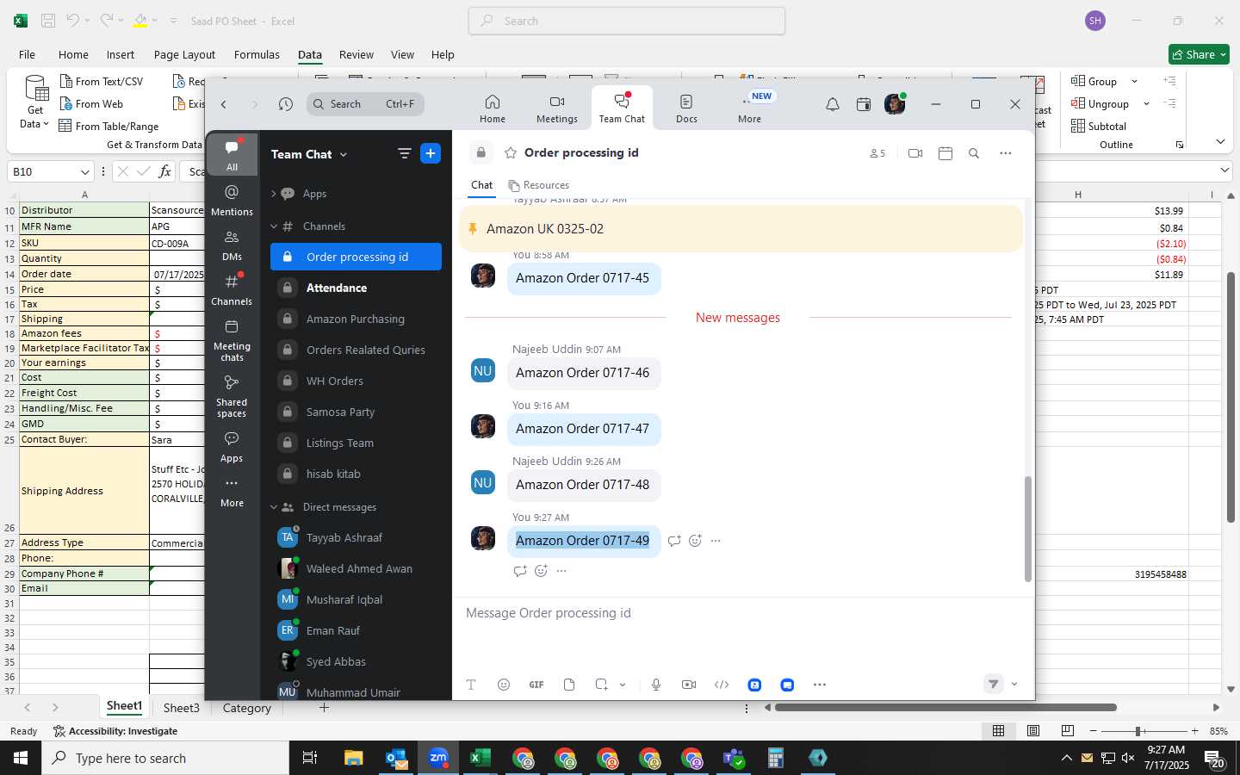Open File Explorer from the taskbar
The height and width of the screenshot is (775, 1240).
[x=354, y=758]
